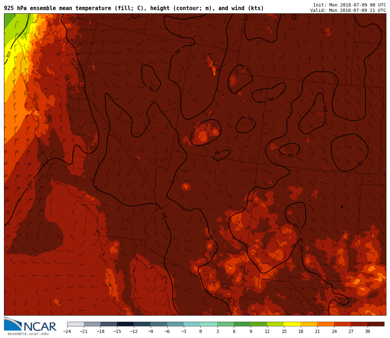Click the -9 colorbar tick label
Viewport: 390px width, 338px height.
pyautogui.click(x=151, y=331)
